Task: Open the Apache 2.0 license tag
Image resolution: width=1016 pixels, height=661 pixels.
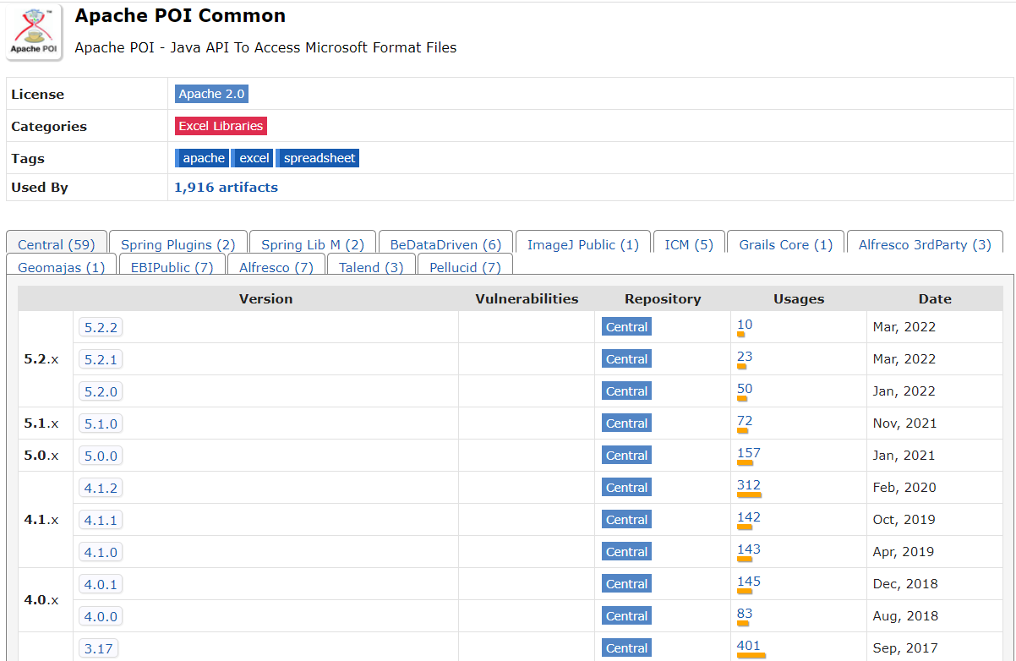Action: coord(211,94)
